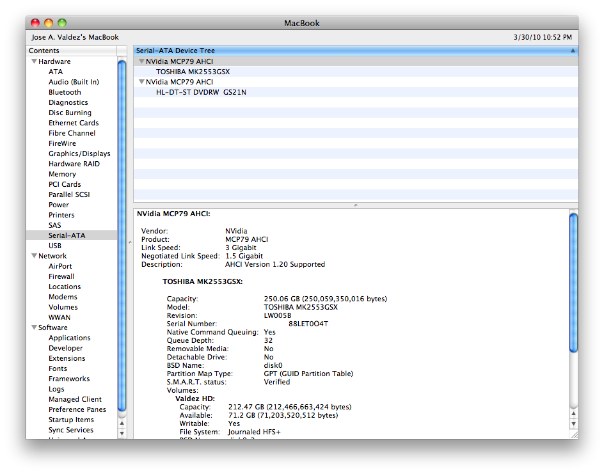Open Extensions software list
604x474 pixels.
click(67, 358)
